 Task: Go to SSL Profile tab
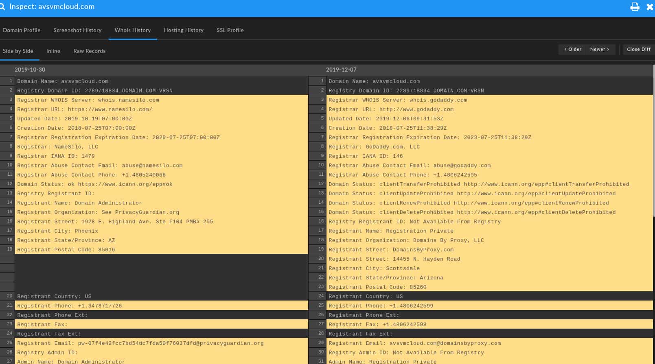(230, 30)
